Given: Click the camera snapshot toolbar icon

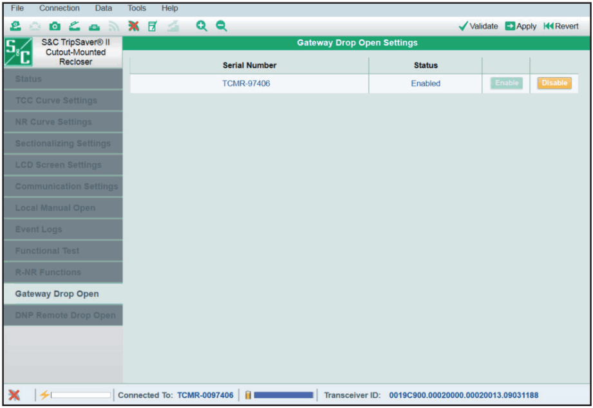Looking at the screenshot, I should click(x=55, y=26).
